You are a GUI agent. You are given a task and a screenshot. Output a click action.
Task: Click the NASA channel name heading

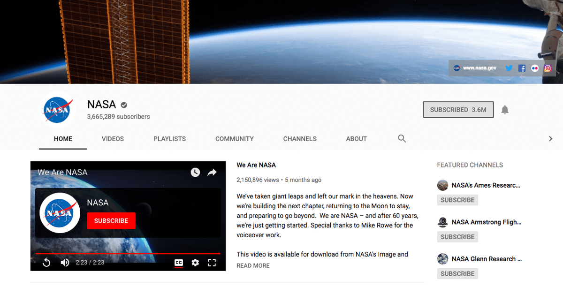click(101, 105)
